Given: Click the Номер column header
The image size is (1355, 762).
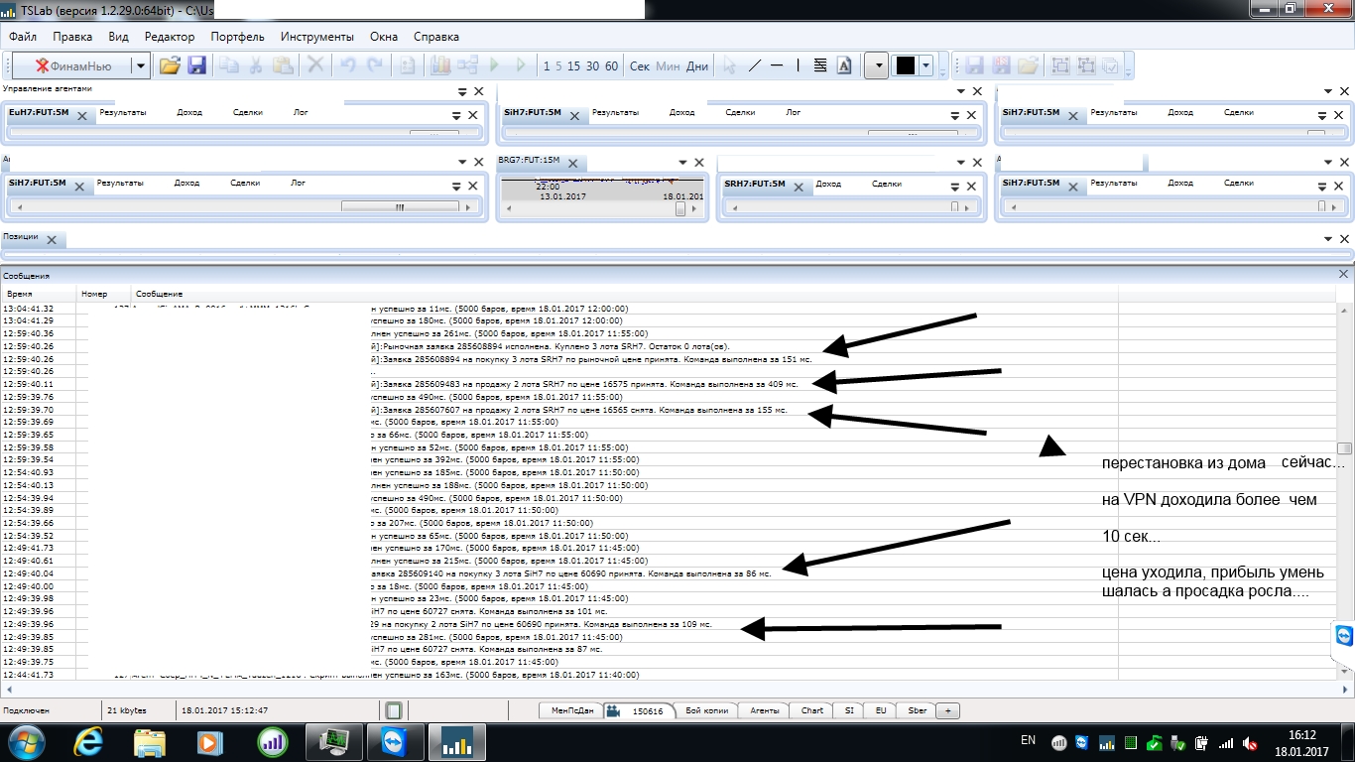Looking at the screenshot, I should click(x=104, y=294).
